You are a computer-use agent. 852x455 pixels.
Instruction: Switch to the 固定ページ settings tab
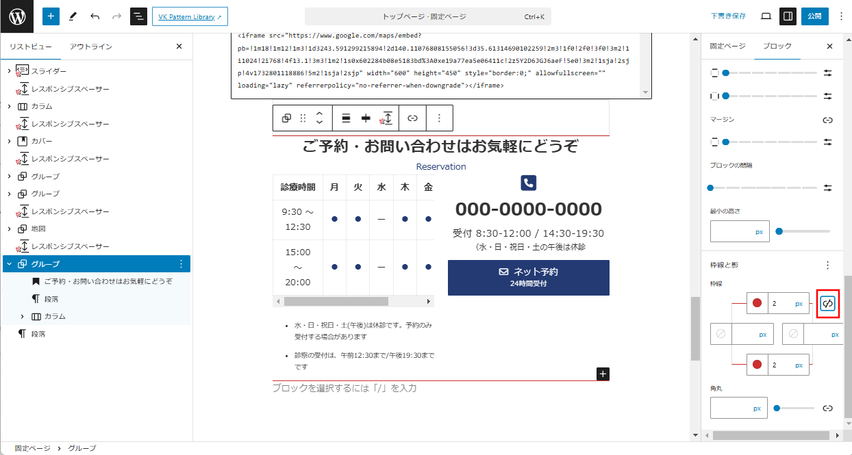pyautogui.click(x=727, y=47)
